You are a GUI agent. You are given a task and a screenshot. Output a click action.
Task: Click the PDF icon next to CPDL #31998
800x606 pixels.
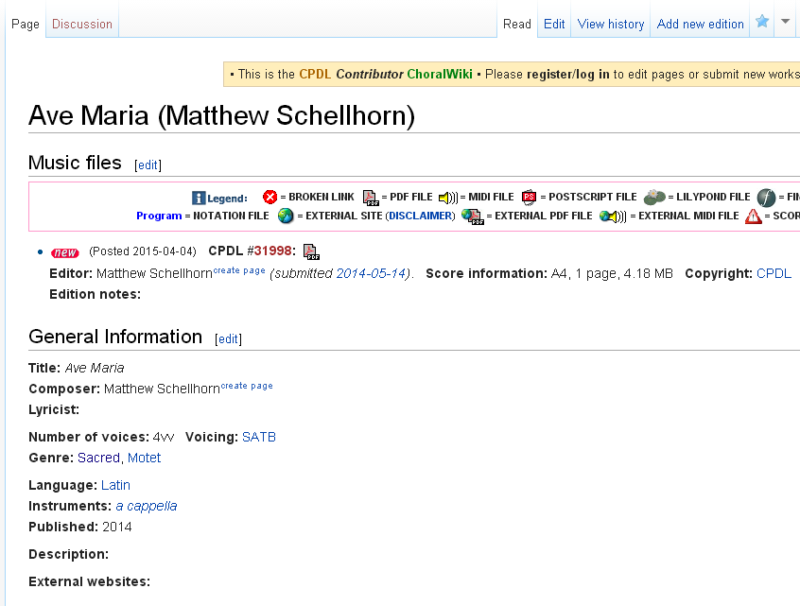point(311,251)
